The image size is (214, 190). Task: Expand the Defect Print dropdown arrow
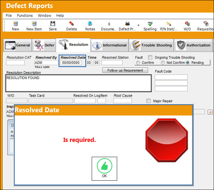(x=138, y=25)
